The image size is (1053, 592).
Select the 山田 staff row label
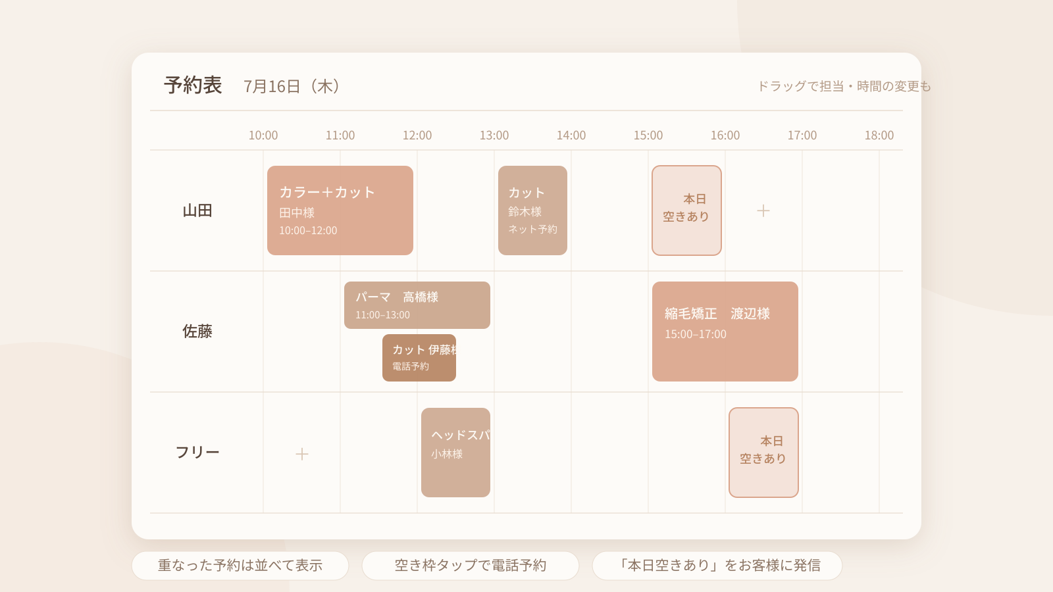click(x=197, y=210)
